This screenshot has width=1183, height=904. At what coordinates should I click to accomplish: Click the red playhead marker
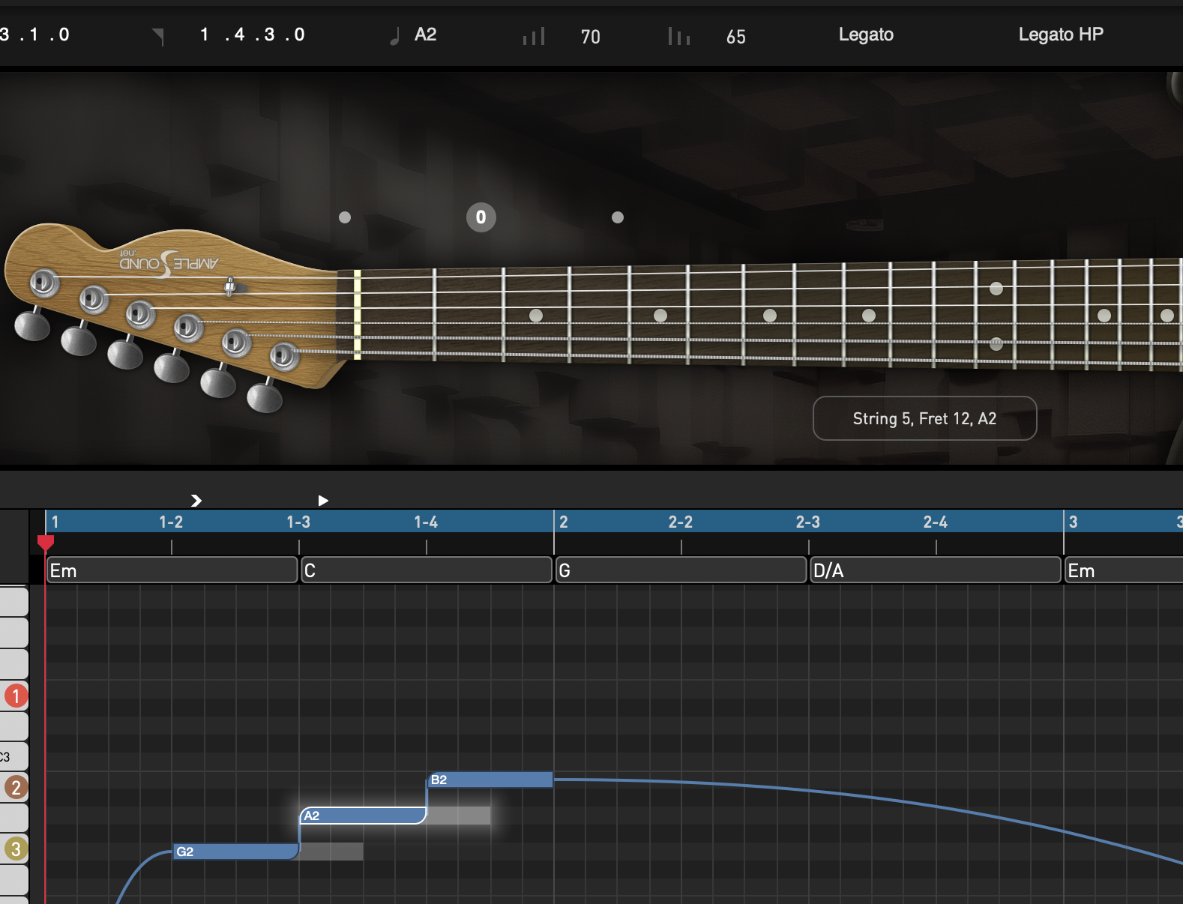coord(46,542)
